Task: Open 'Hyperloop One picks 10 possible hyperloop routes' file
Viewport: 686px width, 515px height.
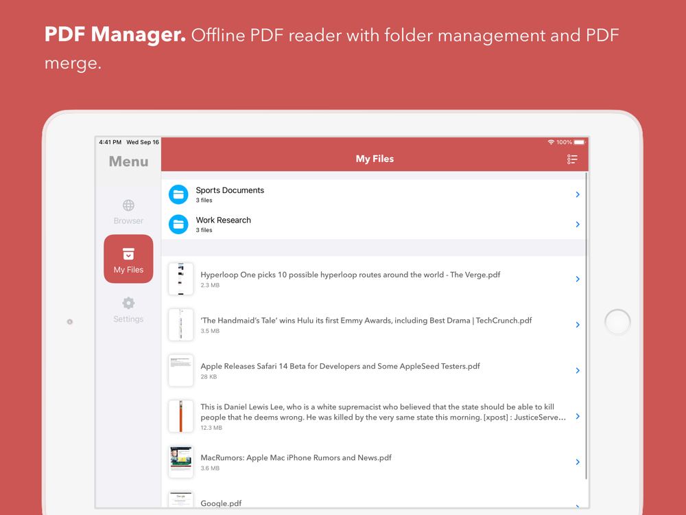Action: point(350,275)
